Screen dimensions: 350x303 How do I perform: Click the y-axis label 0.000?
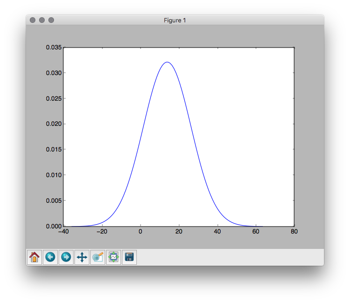point(54,226)
